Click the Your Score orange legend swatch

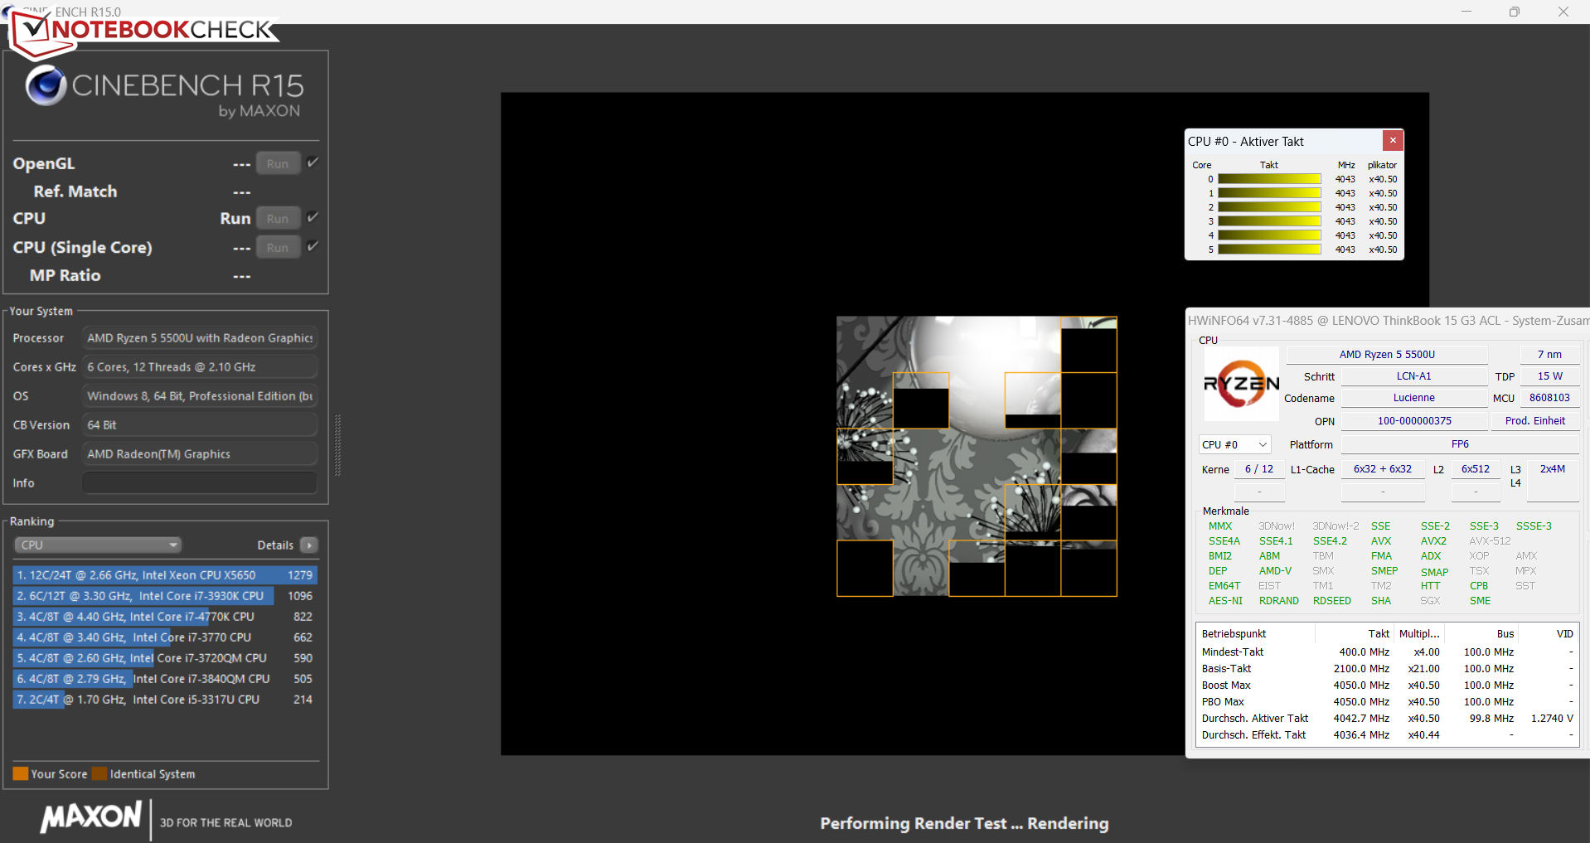tap(21, 773)
